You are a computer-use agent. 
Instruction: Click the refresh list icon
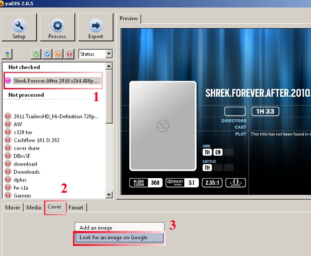[x=7, y=54]
